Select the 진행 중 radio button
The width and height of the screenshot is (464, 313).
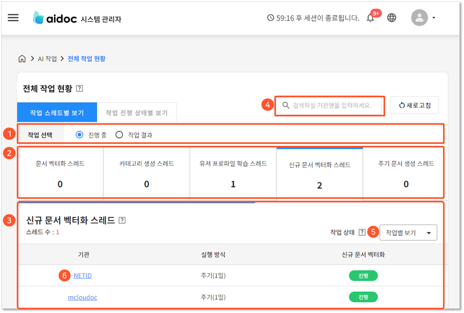[79, 135]
